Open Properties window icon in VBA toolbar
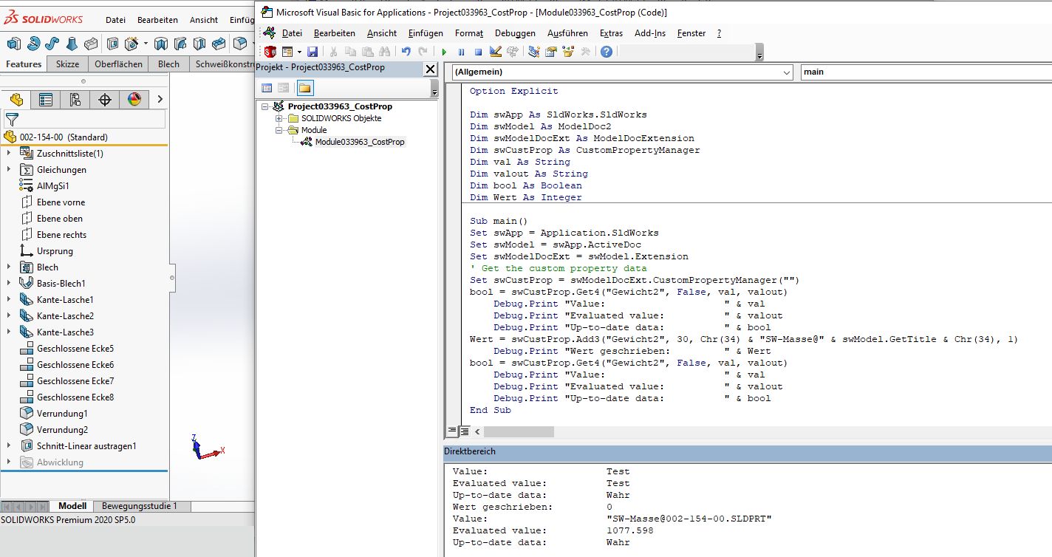Image resolution: width=1052 pixels, height=557 pixels. (x=551, y=51)
